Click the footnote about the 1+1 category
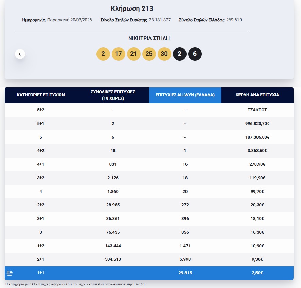The height and width of the screenshot is (288, 301). [75, 284]
